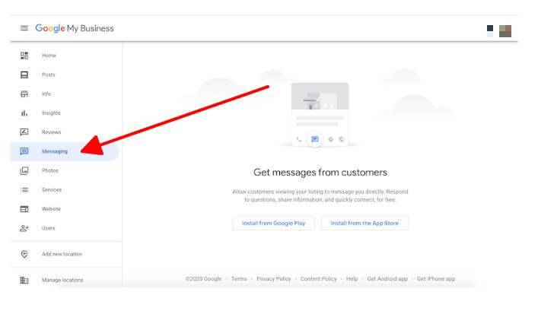Open Reviews from the sidebar
Image resolution: width=538 pixels, height=311 pixels.
tap(52, 132)
